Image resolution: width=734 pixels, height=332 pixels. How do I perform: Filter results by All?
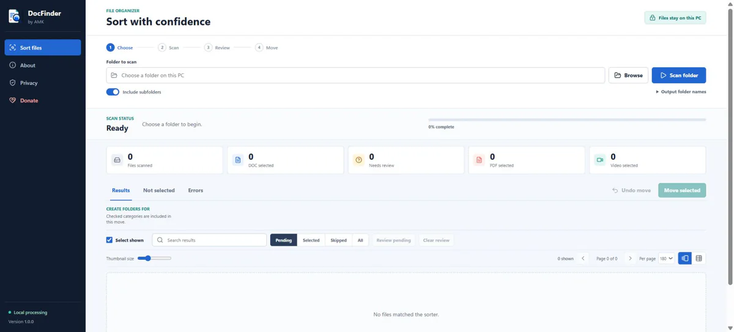point(360,240)
